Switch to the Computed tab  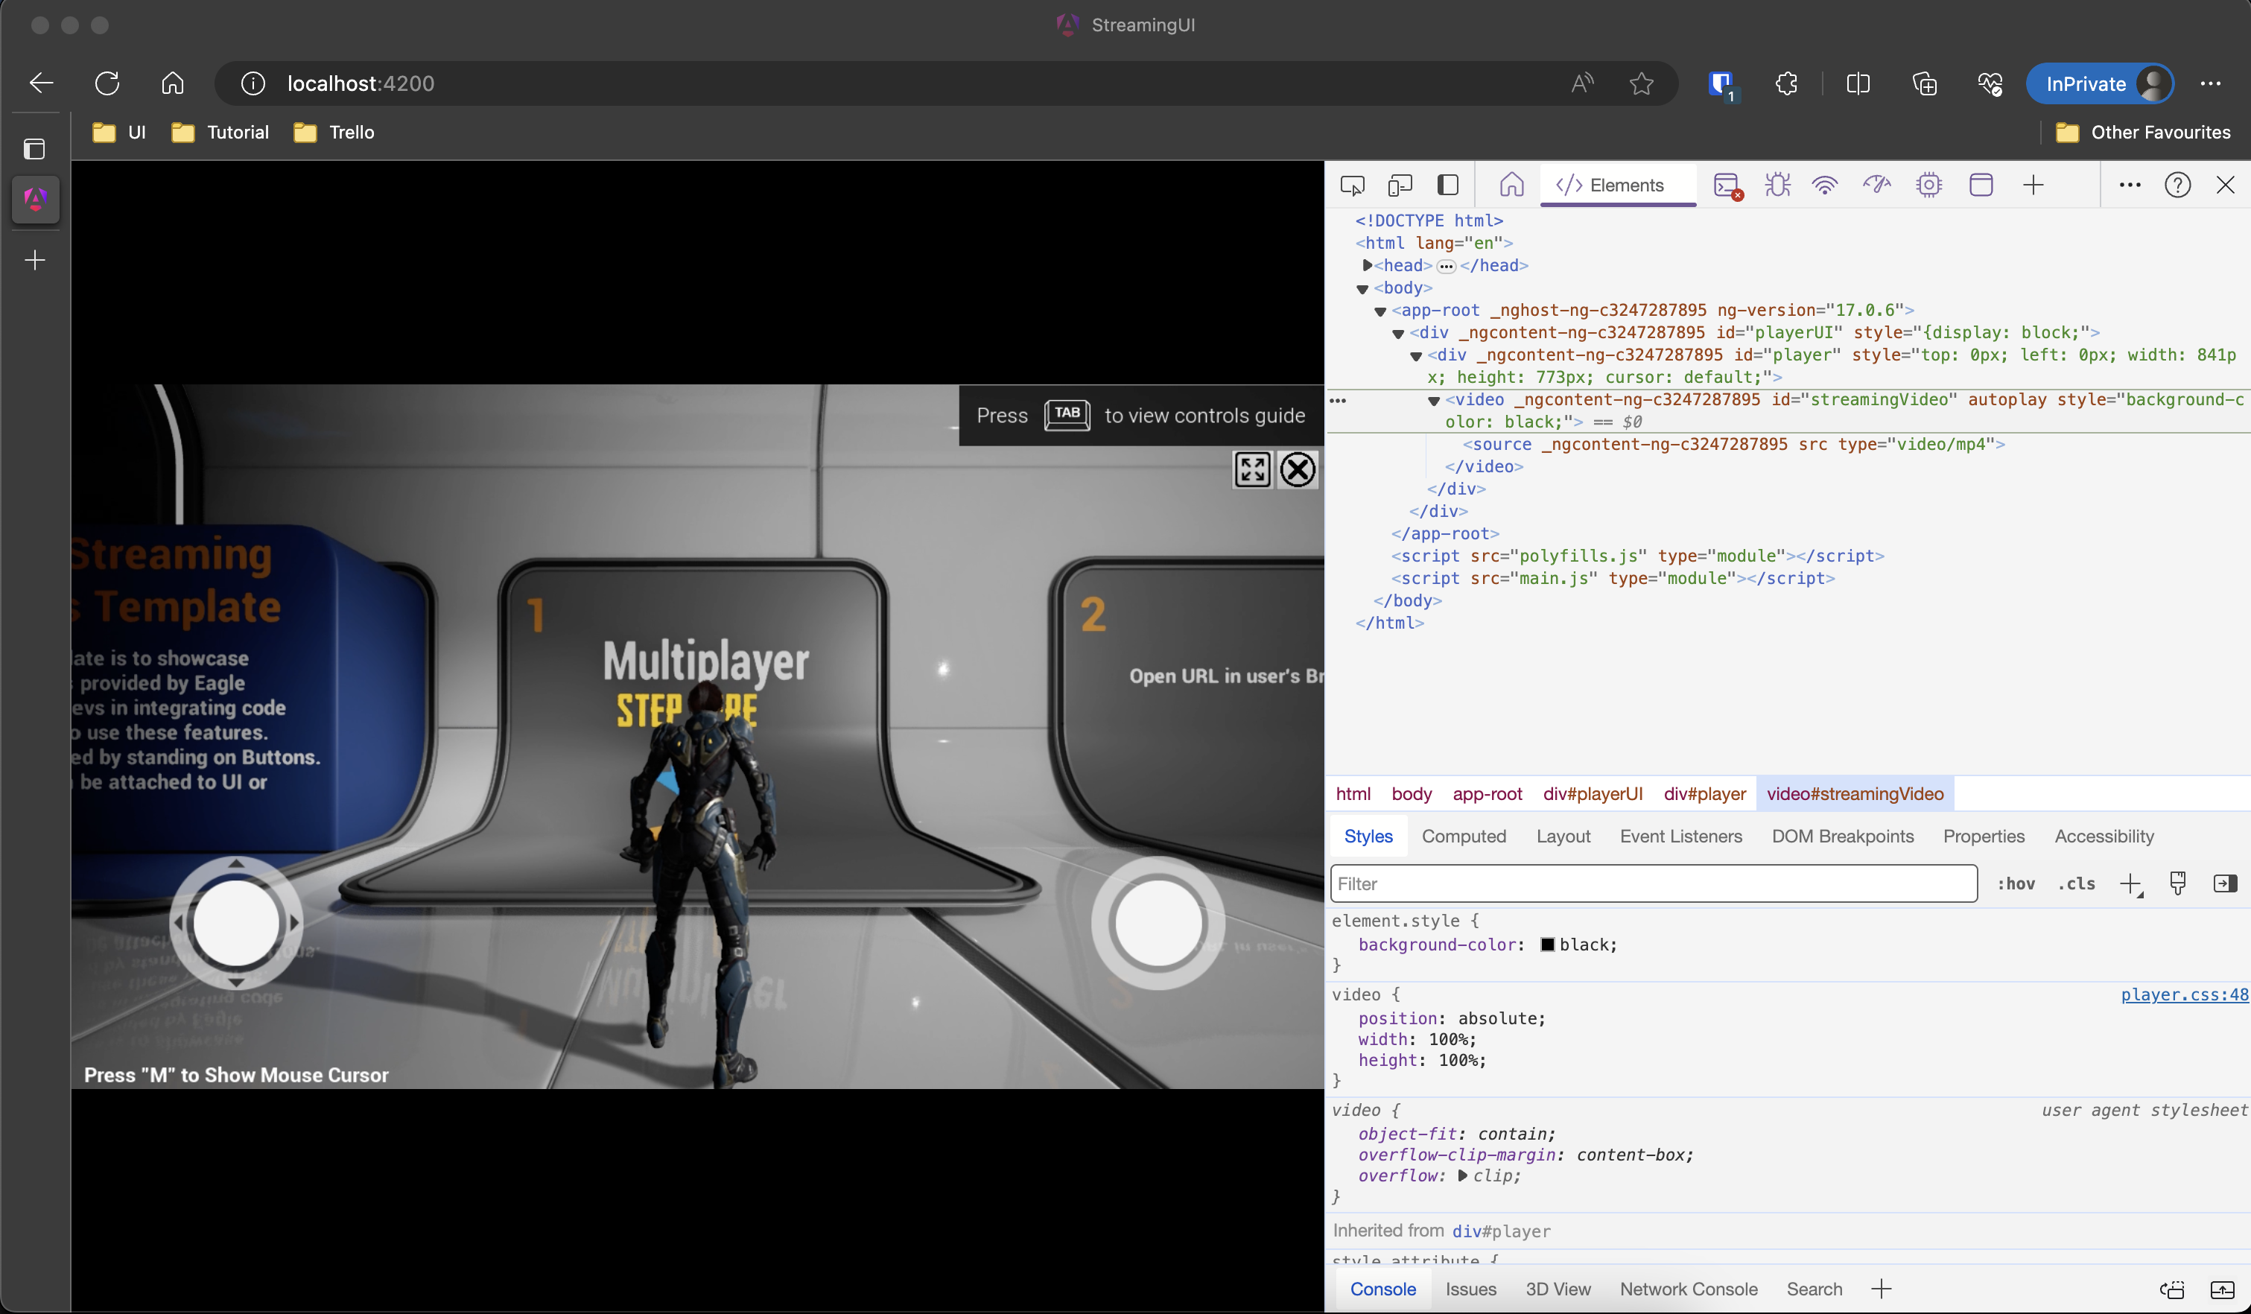pos(1463,836)
